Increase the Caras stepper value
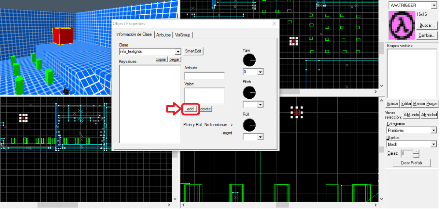The width and height of the screenshot is (440, 209). tap(416, 151)
